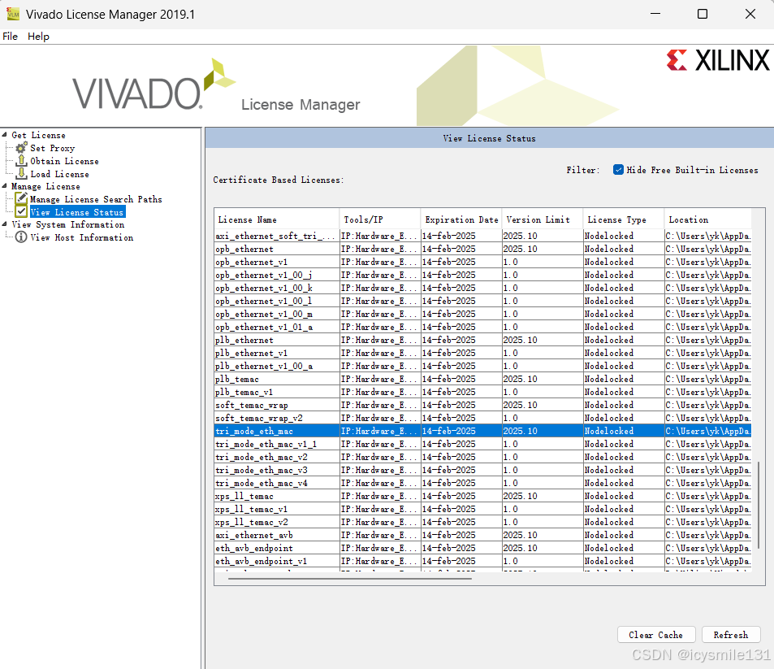Select Obtain License in the tree
Viewport: 774px width, 669px height.
coord(64,161)
